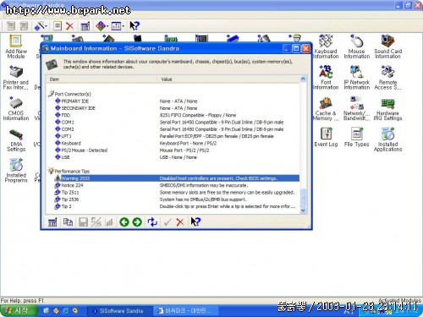Open Sound Card Information module
Screen dimensions: 423x317
coord(387,46)
